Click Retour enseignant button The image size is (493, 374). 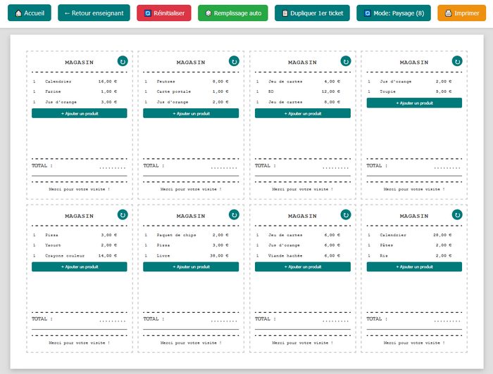pyautogui.click(x=94, y=13)
